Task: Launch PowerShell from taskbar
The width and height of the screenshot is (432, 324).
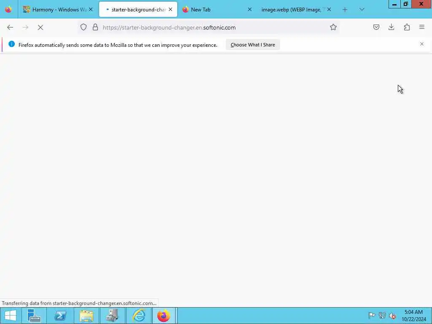Action: click(60, 316)
